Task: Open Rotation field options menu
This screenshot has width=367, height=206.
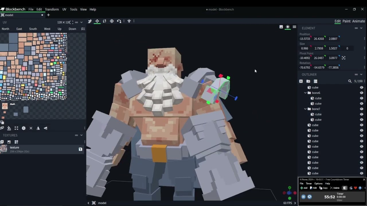Action: 364,68
